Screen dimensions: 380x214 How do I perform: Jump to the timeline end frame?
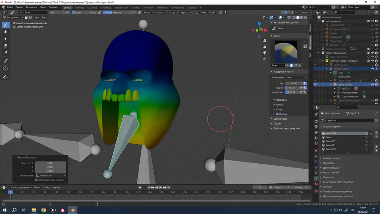pos(168,187)
